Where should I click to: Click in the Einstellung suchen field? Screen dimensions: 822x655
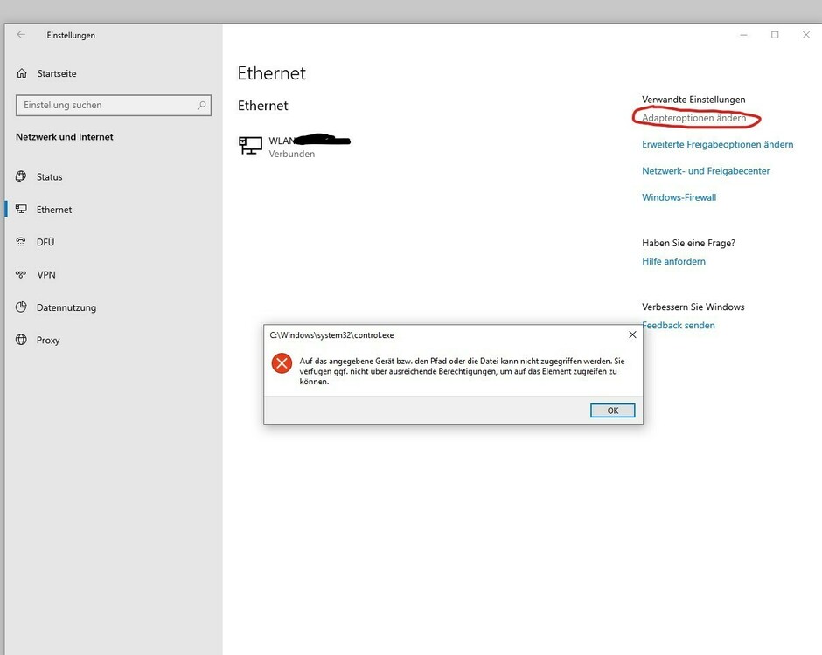click(x=105, y=105)
